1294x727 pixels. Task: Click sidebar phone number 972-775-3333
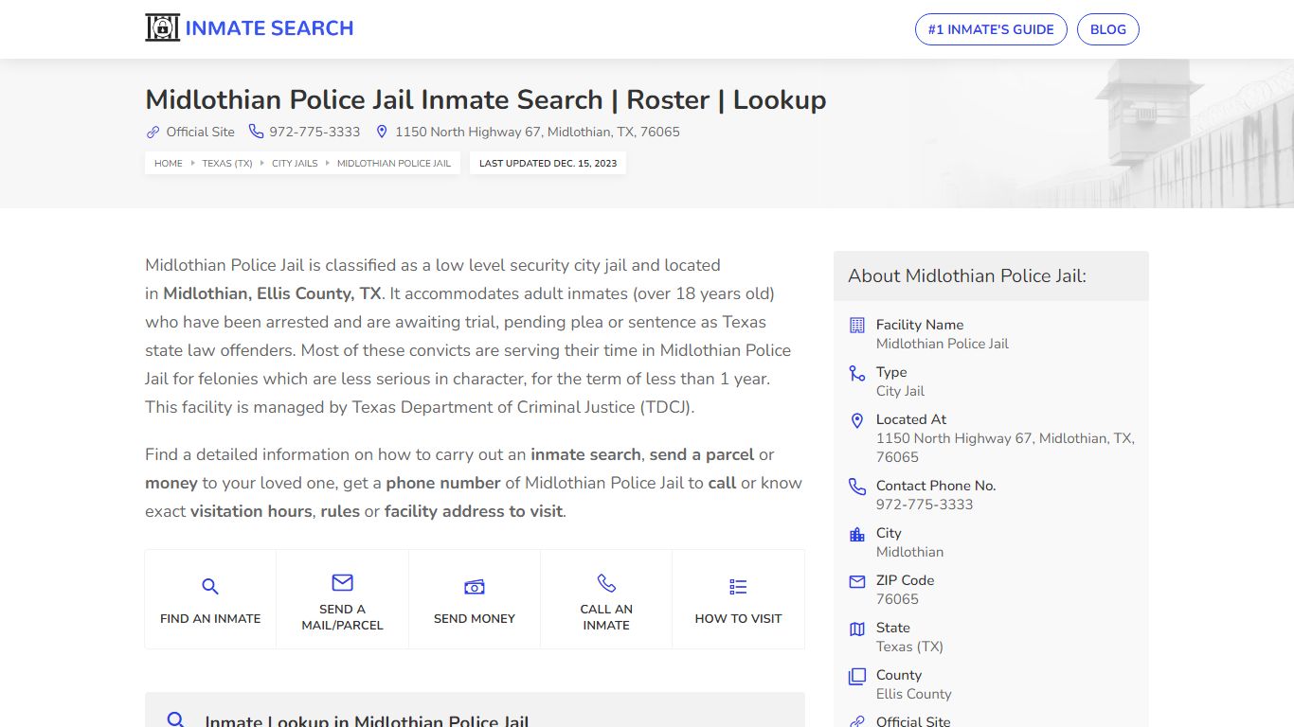tap(925, 505)
